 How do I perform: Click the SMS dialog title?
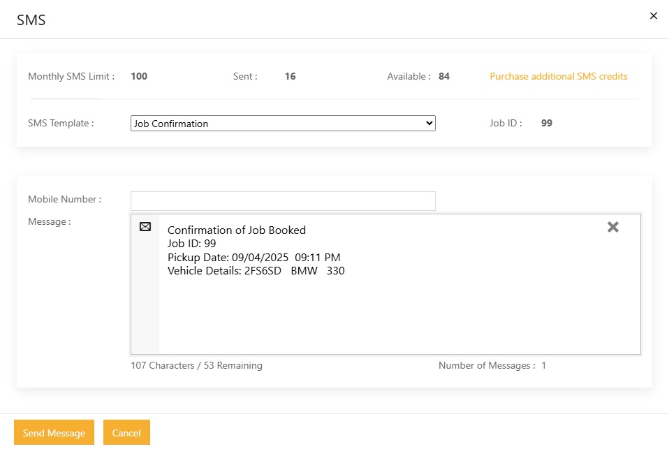point(31,20)
